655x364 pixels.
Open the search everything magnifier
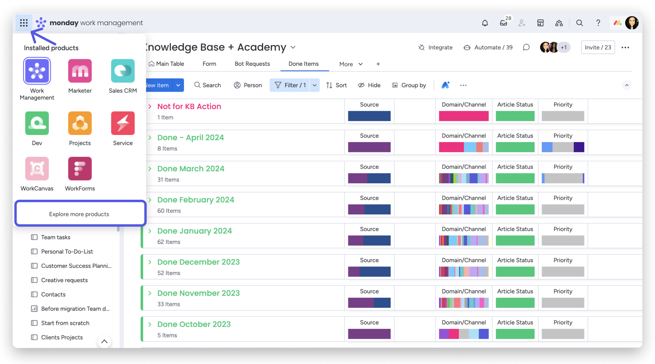click(x=580, y=23)
